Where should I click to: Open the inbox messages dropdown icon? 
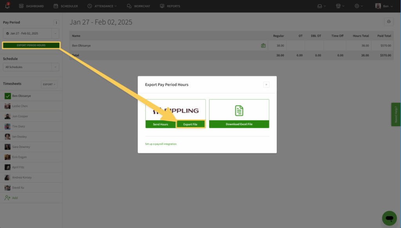[322, 6]
